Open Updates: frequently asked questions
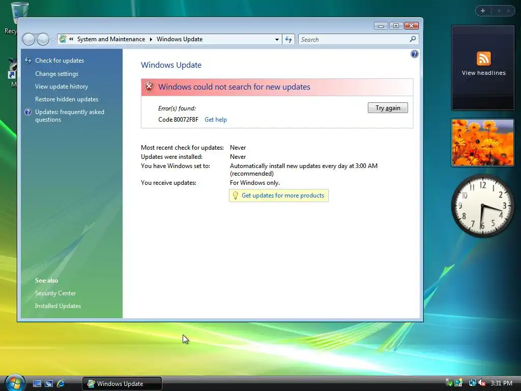 pyautogui.click(x=69, y=116)
